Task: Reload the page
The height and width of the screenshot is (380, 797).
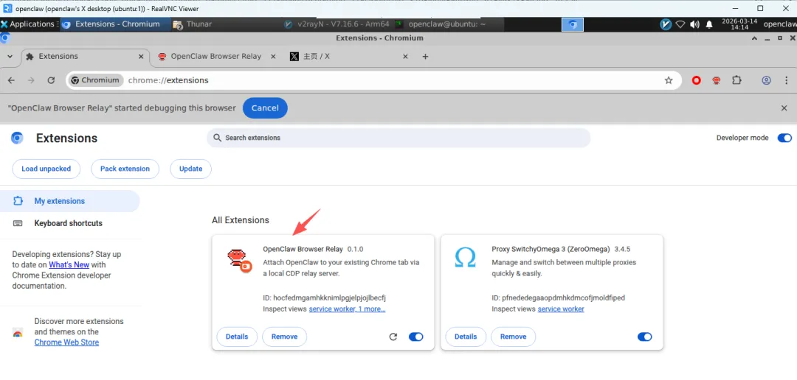Action: click(51, 80)
